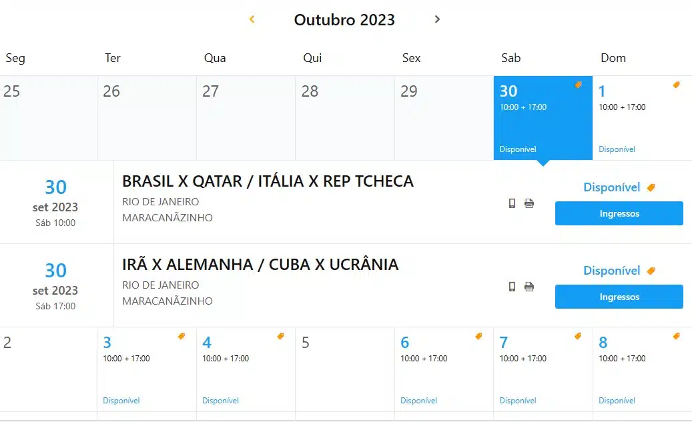Click the orange tag icon on the highlighted 30 cell
Viewport: 692px width, 422px height.
578,85
